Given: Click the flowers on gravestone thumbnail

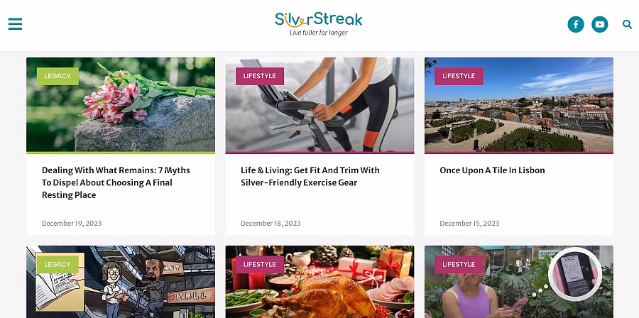Looking at the screenshot, I should 121,105.
